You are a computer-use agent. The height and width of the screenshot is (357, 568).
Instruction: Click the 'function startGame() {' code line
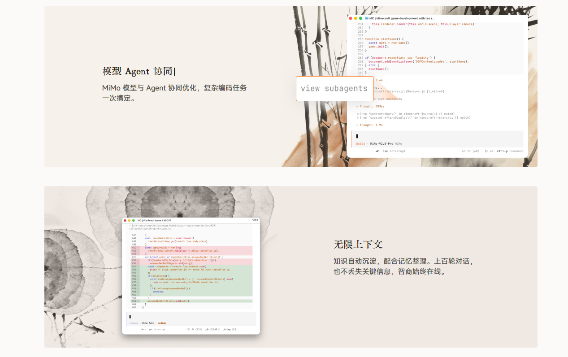tap(384, 39)
